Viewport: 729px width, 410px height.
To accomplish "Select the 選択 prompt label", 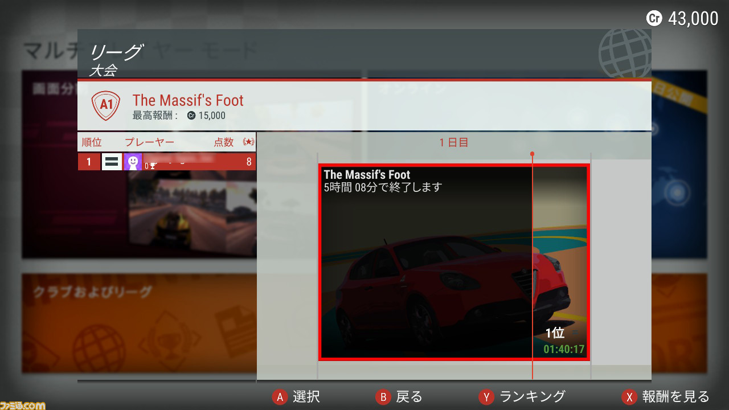I will pyautogui.click(x=306, y=397).
